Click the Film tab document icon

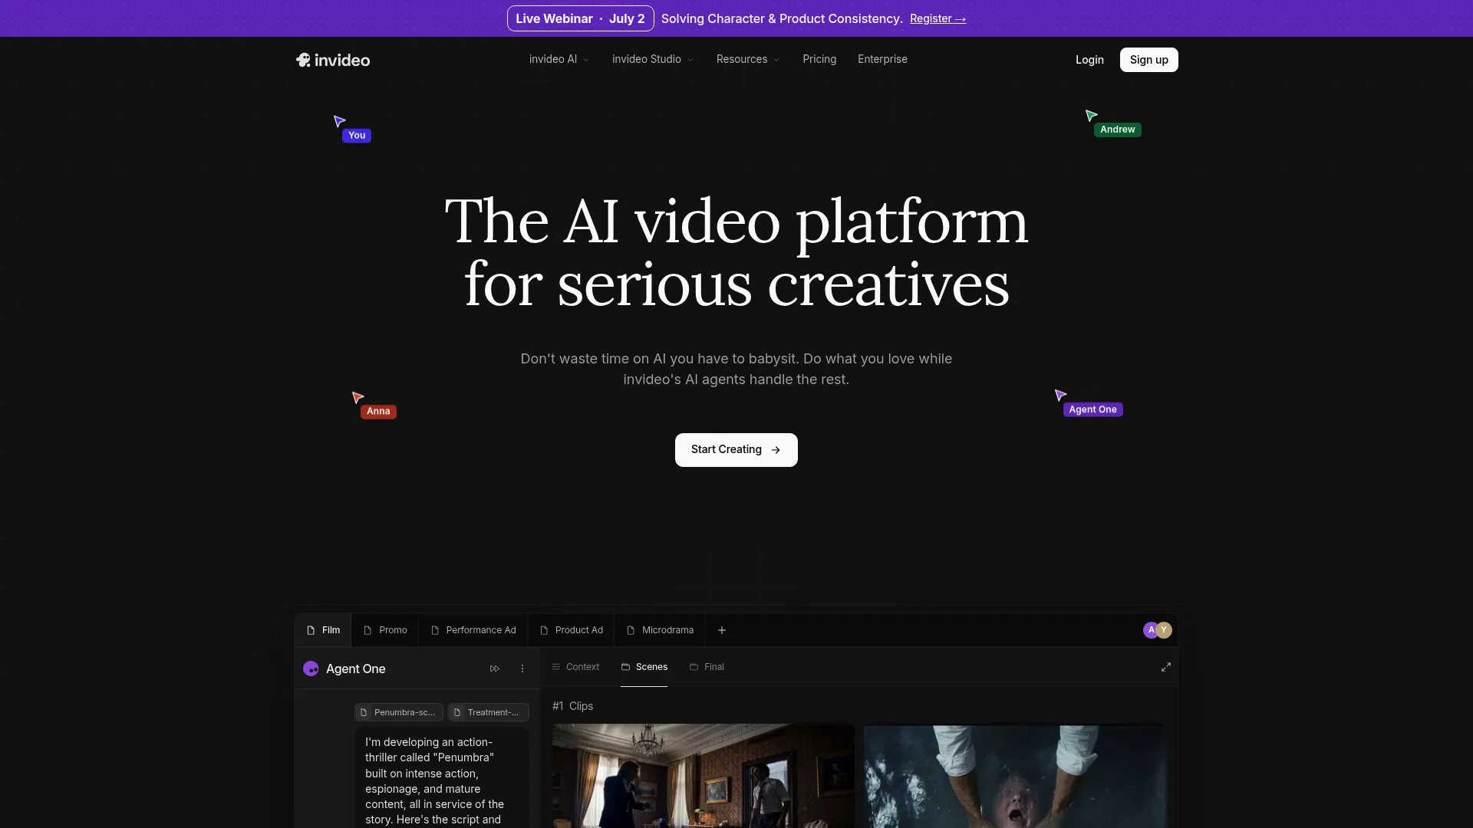pos(311,630)
